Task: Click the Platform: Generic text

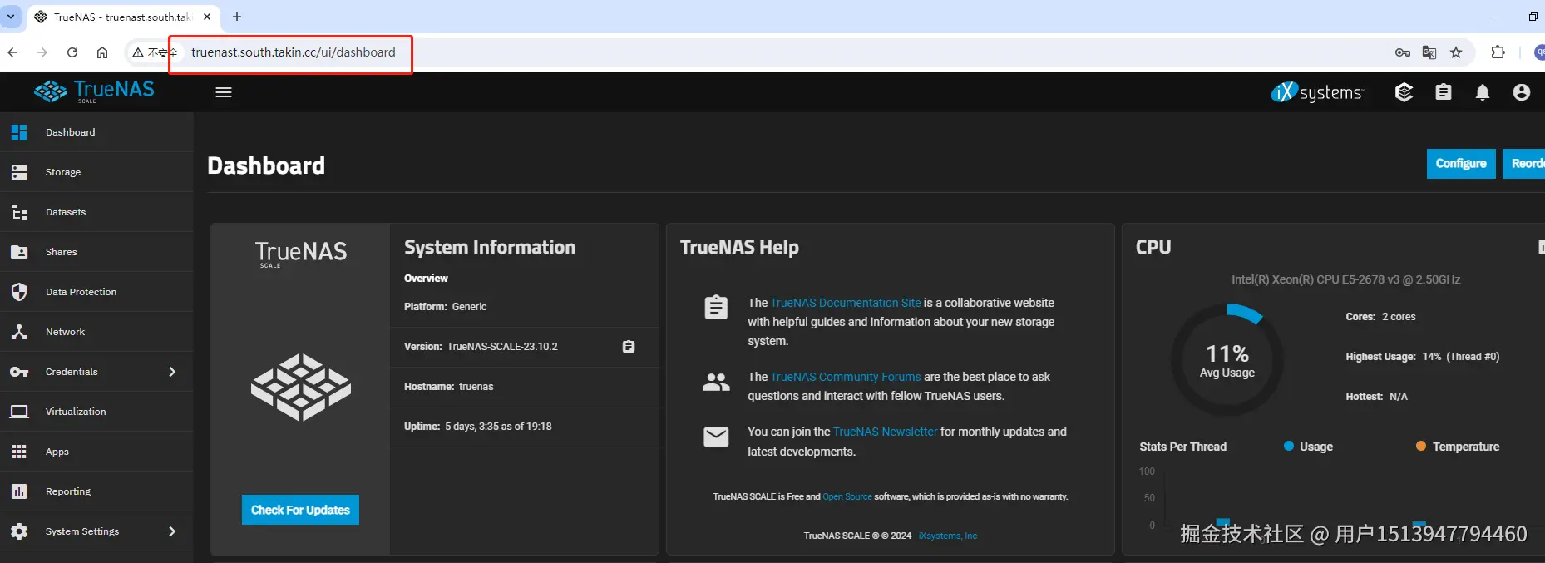Action: click(446, 307)
